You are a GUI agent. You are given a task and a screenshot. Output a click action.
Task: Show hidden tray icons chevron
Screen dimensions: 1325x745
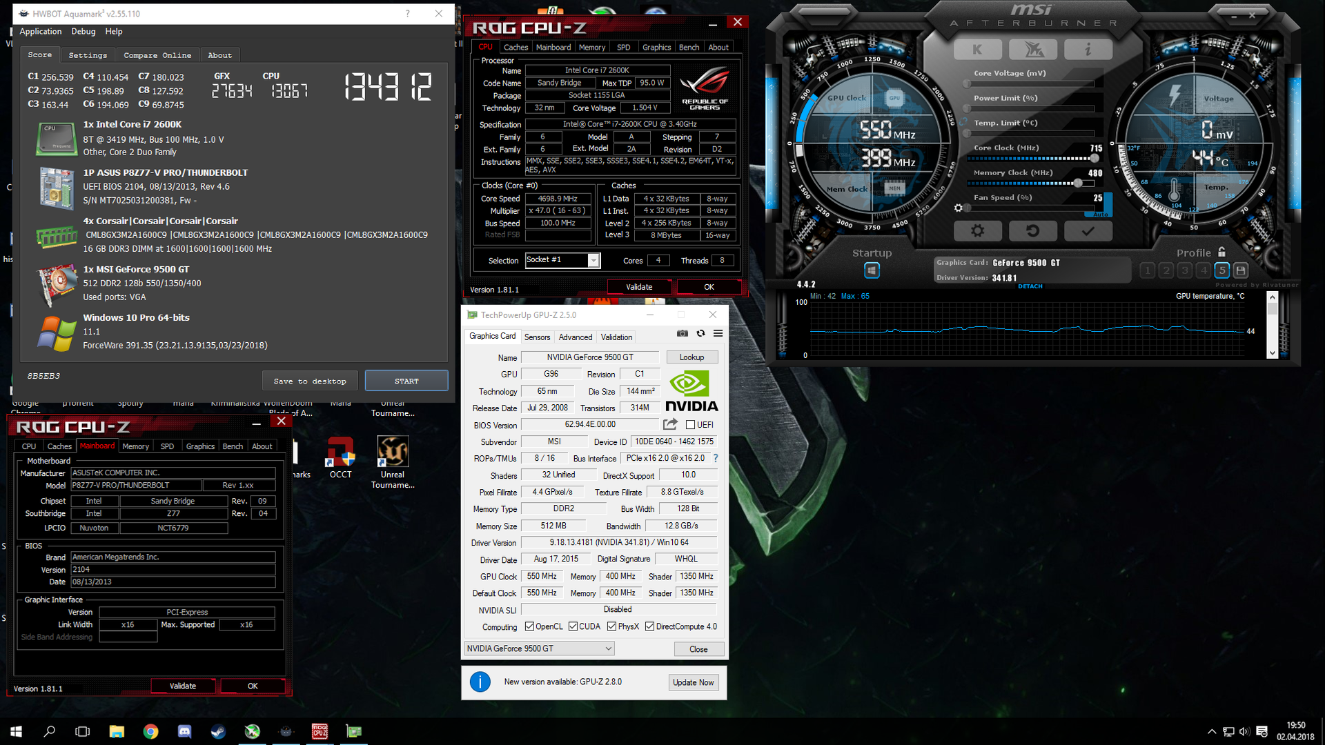point(1211,732)
